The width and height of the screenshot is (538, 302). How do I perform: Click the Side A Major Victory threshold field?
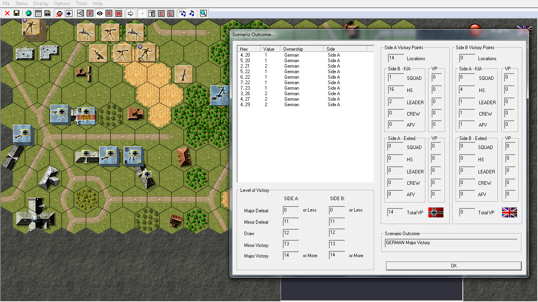(x=291, y=256)
